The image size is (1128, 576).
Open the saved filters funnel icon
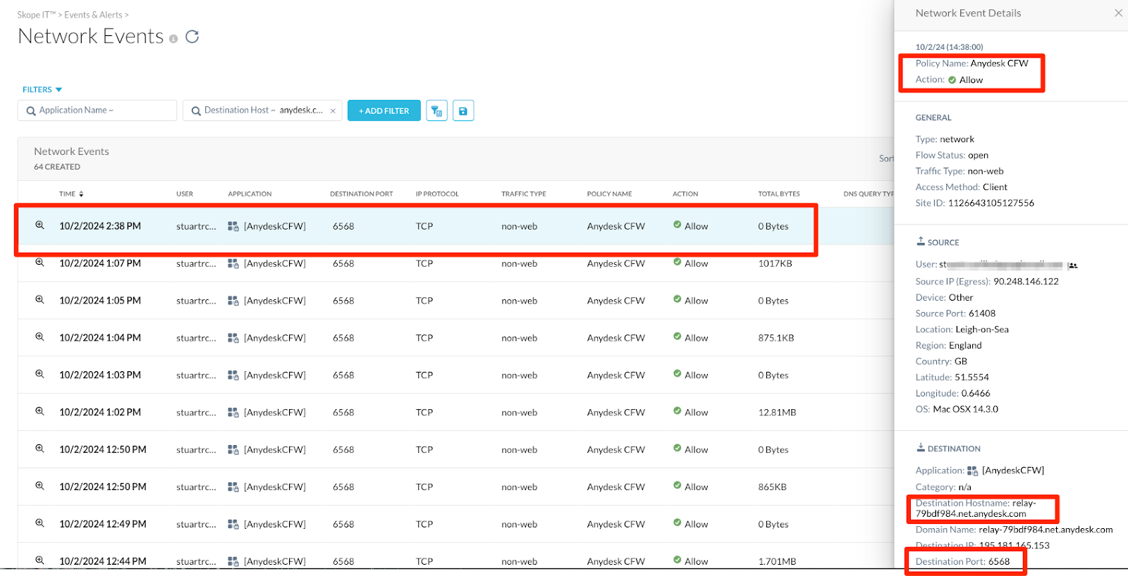point(436,111)
